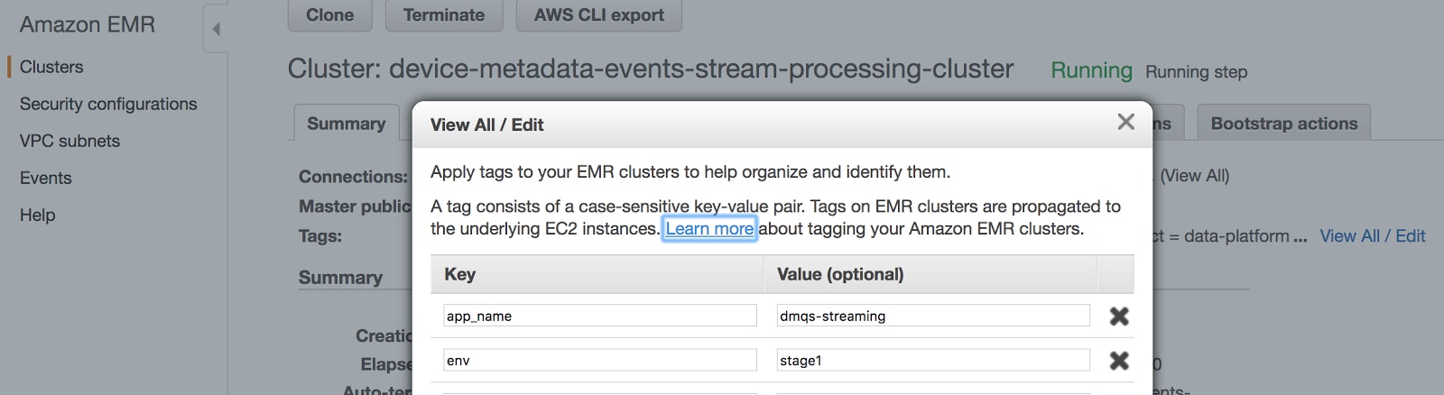Screen dimensions: 1444x395
Task: Click the env key input
Action: click(599, 360)
